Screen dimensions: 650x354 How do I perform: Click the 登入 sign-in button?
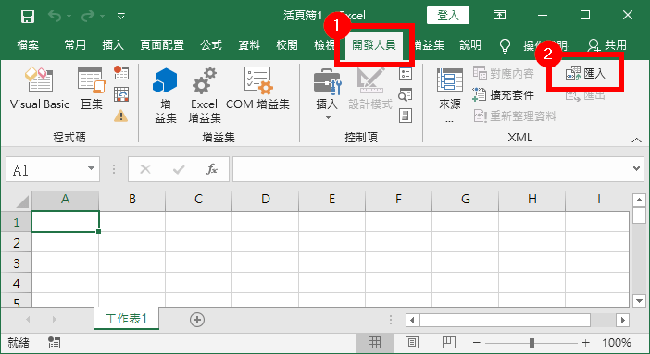[448, 16]
